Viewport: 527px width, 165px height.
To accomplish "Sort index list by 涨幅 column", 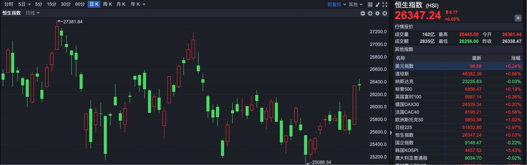I will 515,58.
